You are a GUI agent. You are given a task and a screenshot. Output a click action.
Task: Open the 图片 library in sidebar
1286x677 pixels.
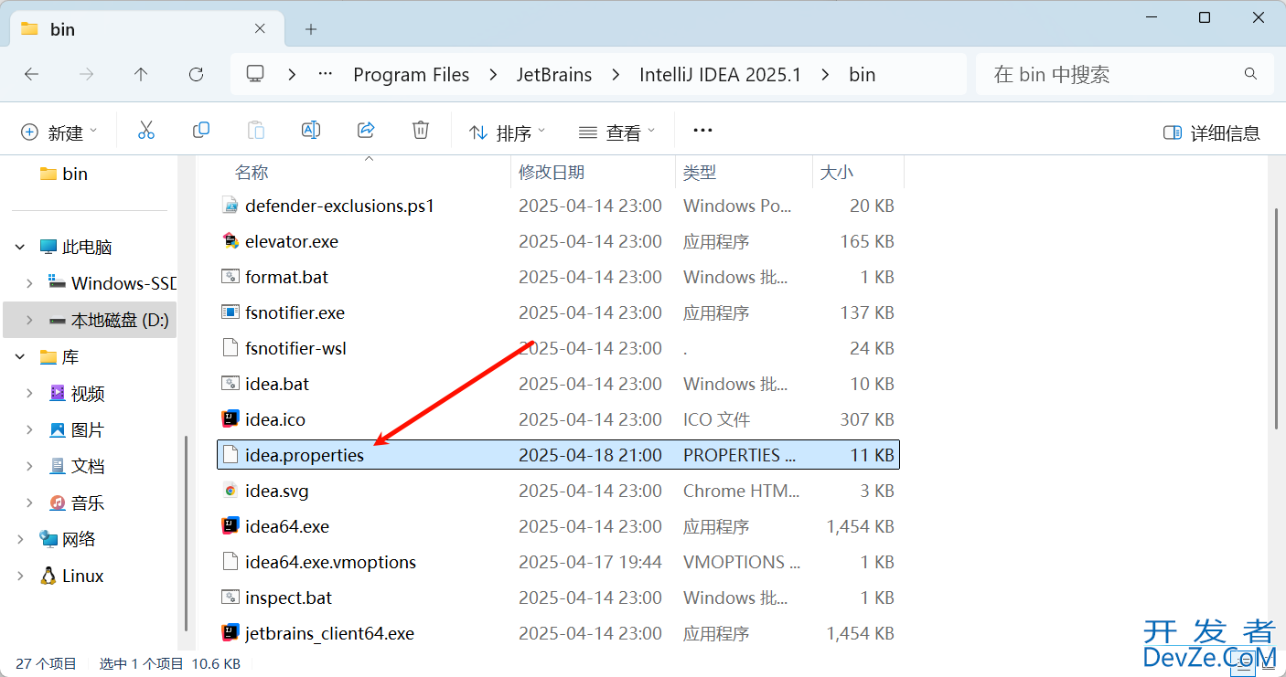tap(78, 429)
